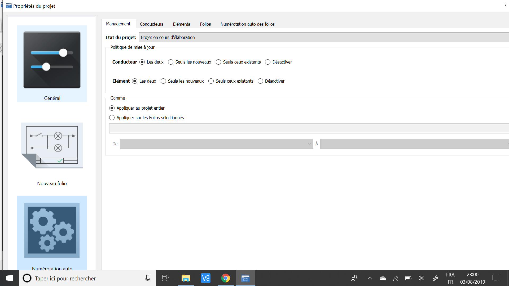This screenshot has height=286, width=509.
Task: Select Conducteur 'Seuls les nouveaux' radio
Action: tap(171, 62)
